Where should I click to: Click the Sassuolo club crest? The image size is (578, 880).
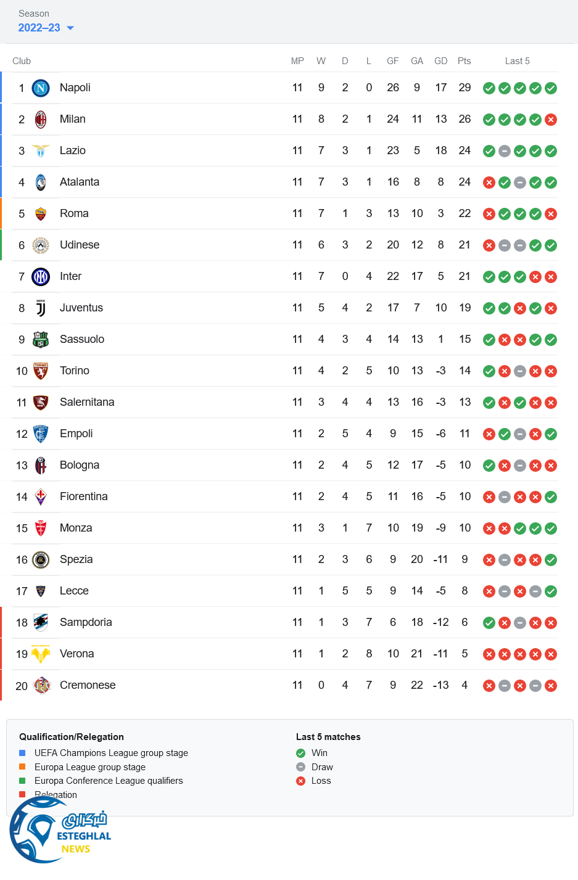pos(41,340)
